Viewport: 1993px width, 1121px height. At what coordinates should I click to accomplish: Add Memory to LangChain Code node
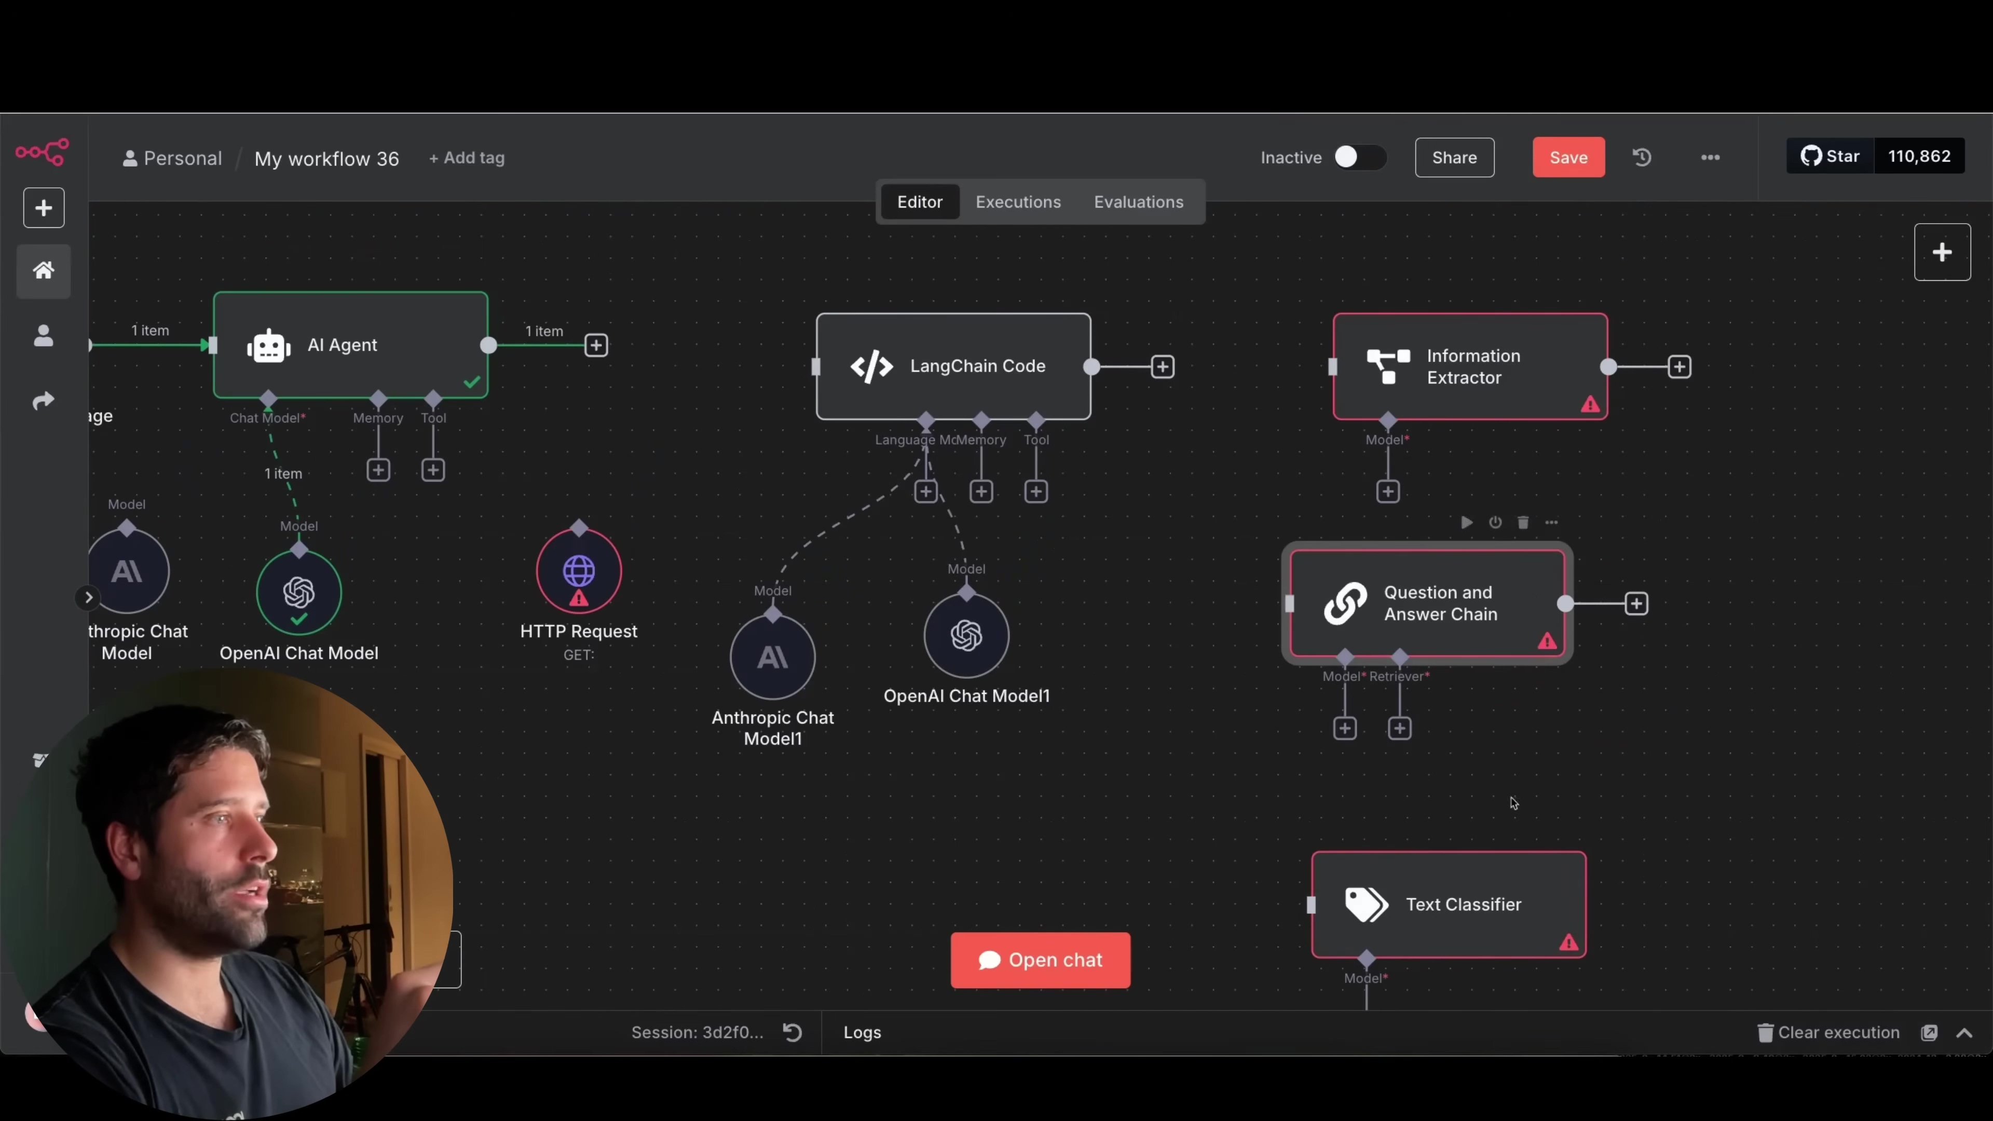(x=981, y=491)
